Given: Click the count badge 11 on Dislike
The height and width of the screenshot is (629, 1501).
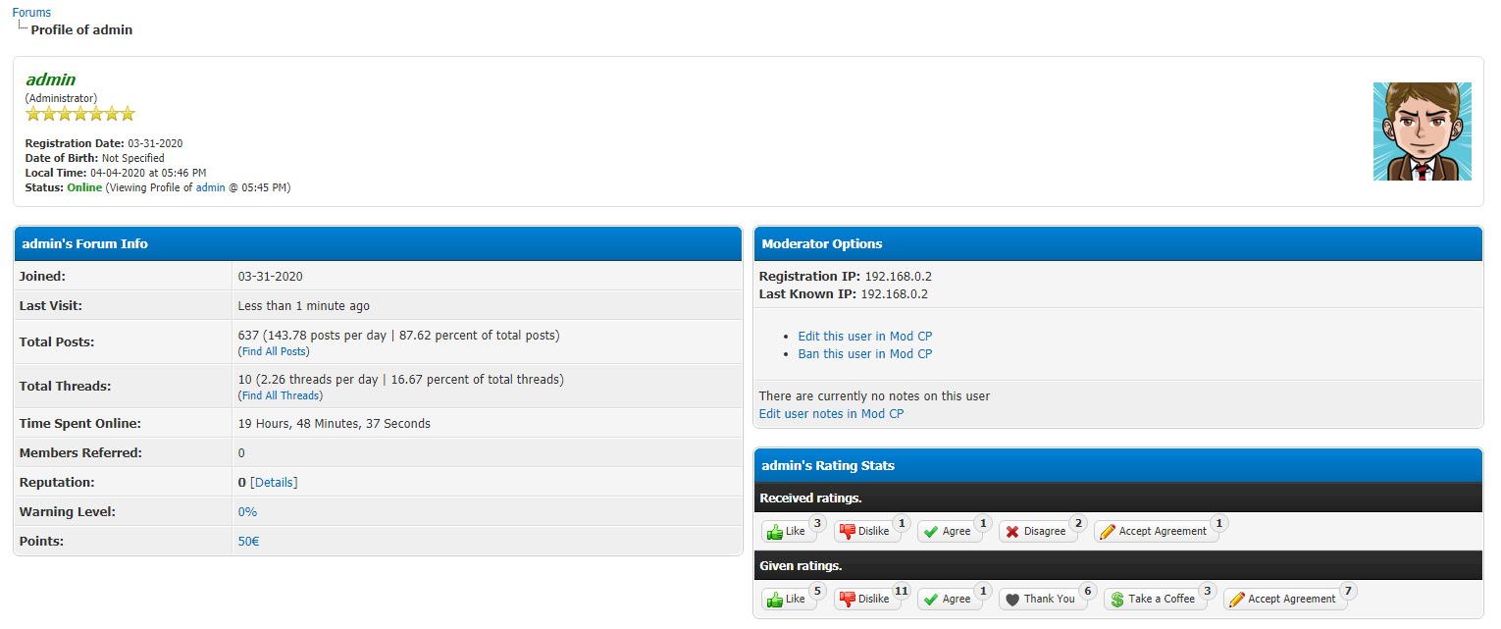Looking at the screenshot, I should (902, 592).
